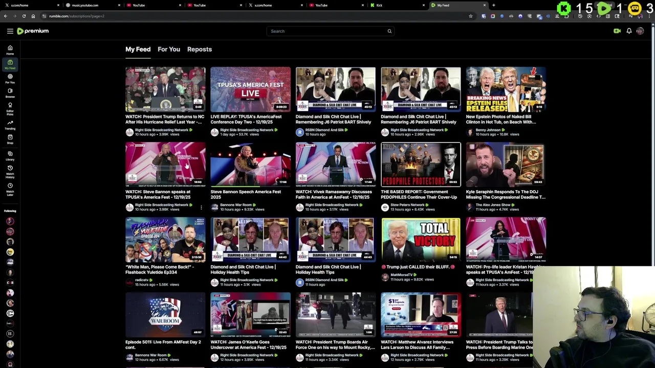Click the search magnifier icon
This screenshot has height=368, width=655.
tap(389, 31)
